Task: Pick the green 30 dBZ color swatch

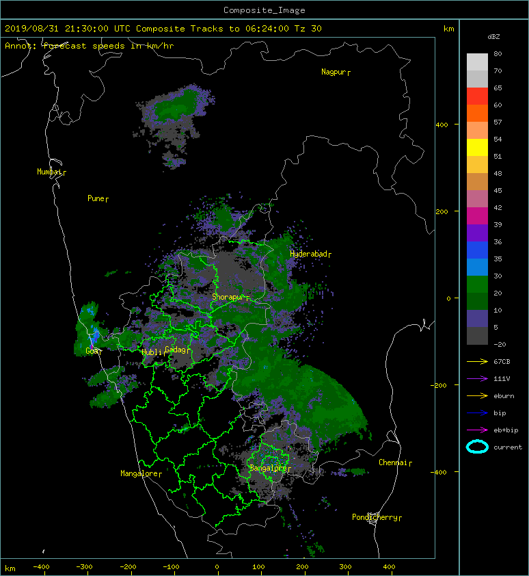Action: coord(477,285)
